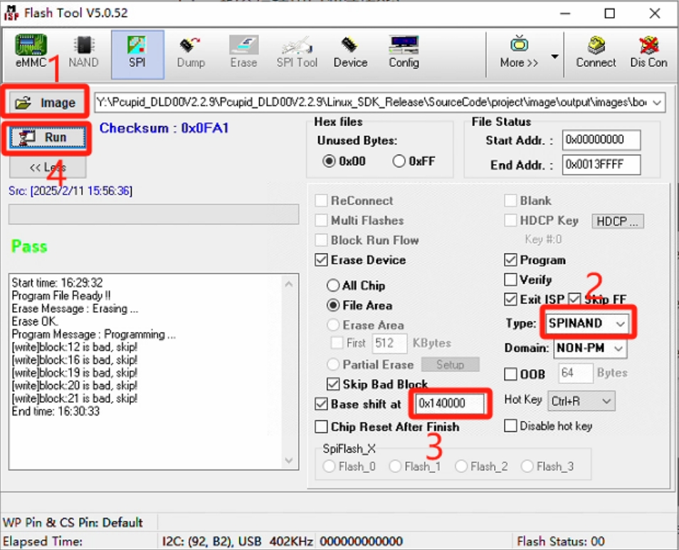The width and height of the screenshot is (679, 550).
Task: Click the More >> toolbar icon
Action: click(x=519, y=53)
